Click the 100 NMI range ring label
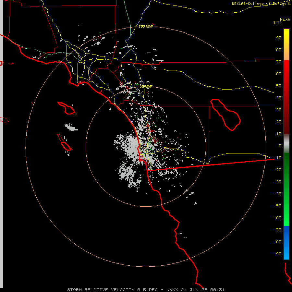The image size is (292, 292). point(146,27)
